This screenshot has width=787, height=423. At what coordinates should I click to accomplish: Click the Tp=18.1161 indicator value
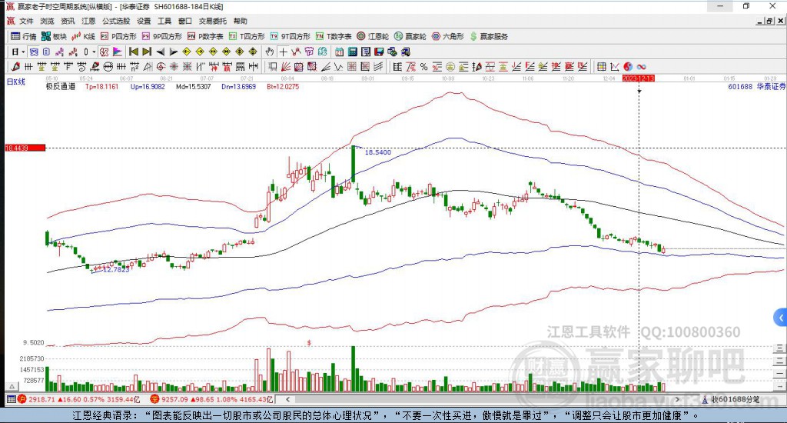click(x=102, y=86)
